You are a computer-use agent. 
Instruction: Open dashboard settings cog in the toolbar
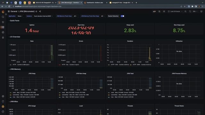pos(164,11)
